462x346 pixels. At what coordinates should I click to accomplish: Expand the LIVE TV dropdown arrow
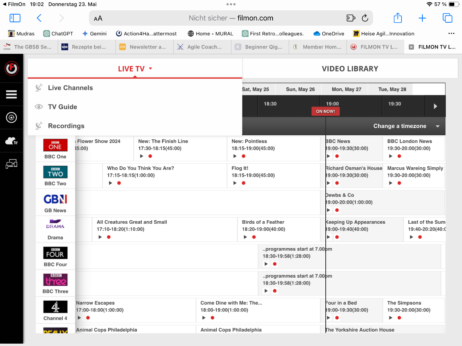point(151,69)
